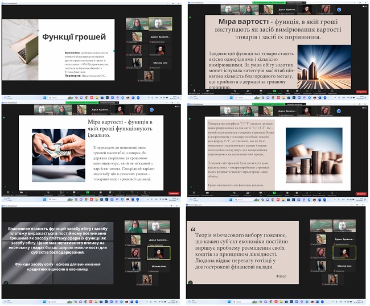Click annotation pencil icon on the Фішер slide
Viewport: 370px width, 306px height.
click(191, 282)
